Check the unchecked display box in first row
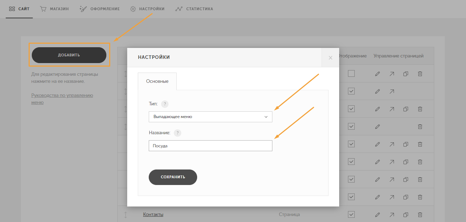 [351, 74]
